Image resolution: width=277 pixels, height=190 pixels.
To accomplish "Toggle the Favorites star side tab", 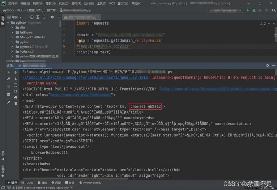I will pos(3,171).
